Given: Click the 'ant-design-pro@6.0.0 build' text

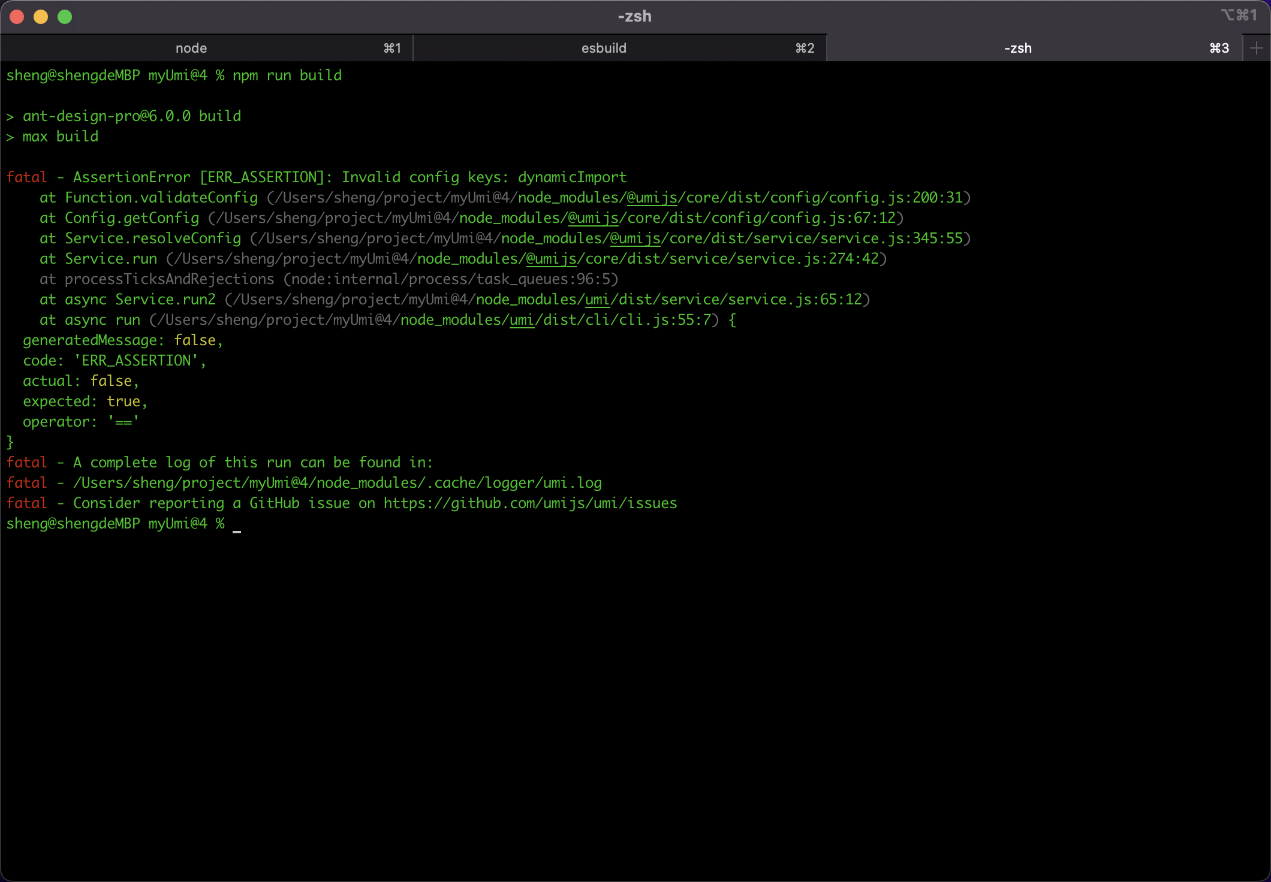Looking at the screenshot, I should coord(132,116).
